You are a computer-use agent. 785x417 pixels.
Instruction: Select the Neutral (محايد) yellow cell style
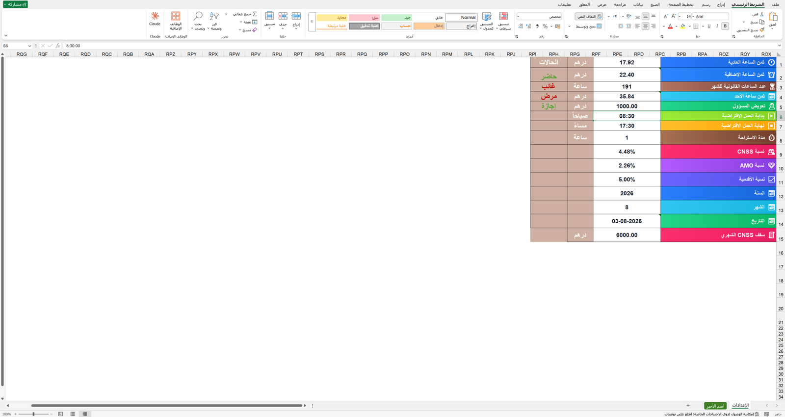point(332,17)
